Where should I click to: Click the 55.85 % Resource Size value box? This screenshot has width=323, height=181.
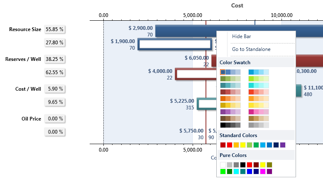55,29
